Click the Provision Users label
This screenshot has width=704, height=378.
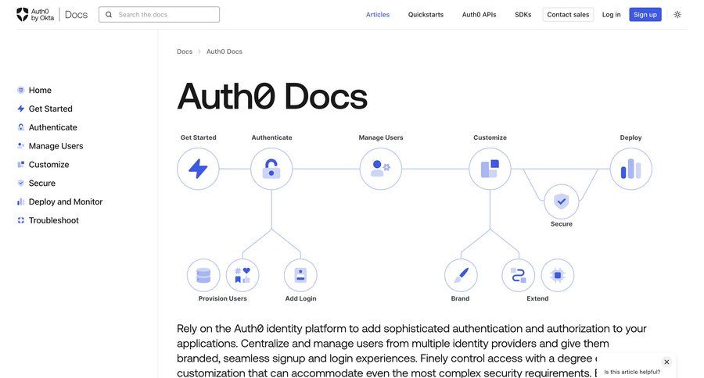[x=223, y=298]
